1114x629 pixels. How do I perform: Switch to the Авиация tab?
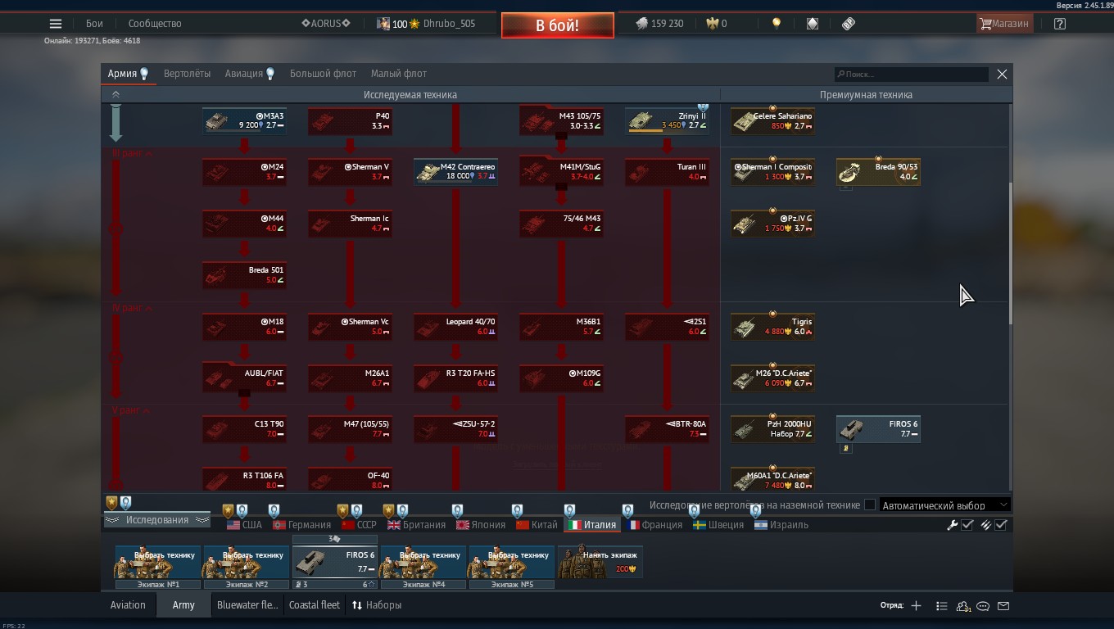250,74
